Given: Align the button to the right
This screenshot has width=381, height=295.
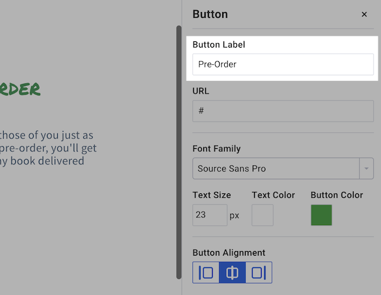Looking at the screenshot, I should (x=258, y=273).
